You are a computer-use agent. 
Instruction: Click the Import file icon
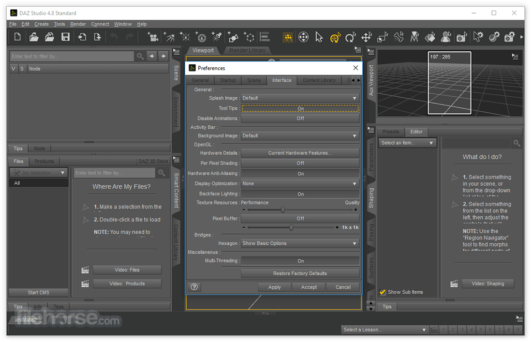point(82,37)
